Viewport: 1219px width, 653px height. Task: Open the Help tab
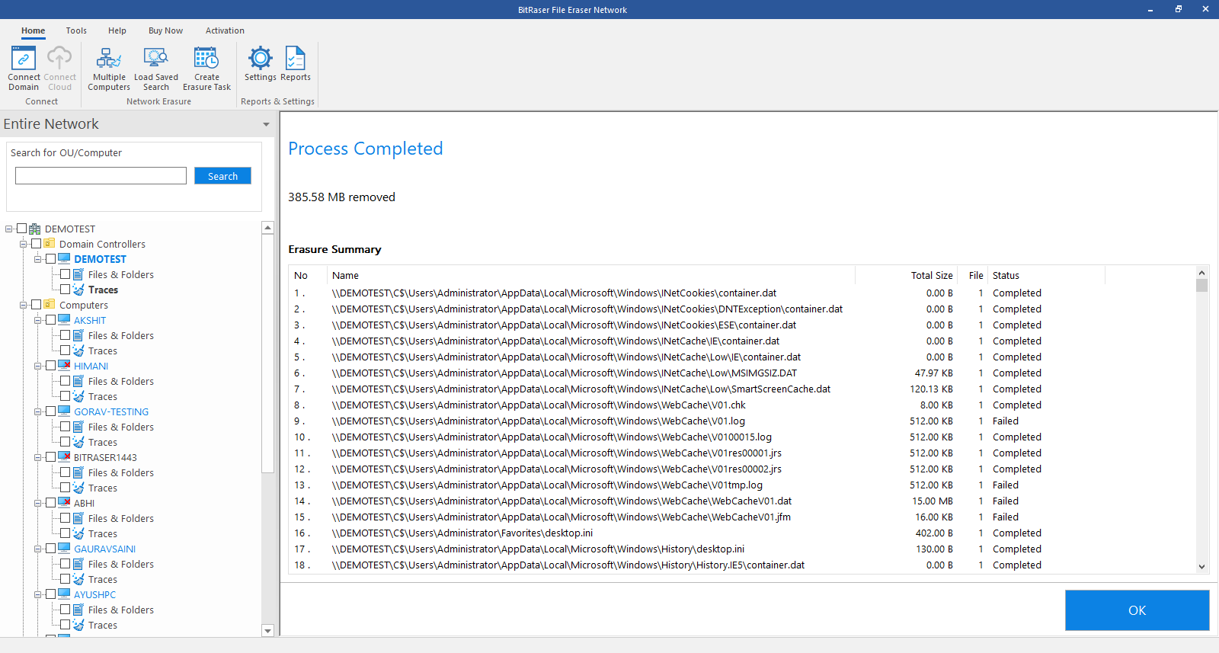pyautogui.click(x=117, y=30)
